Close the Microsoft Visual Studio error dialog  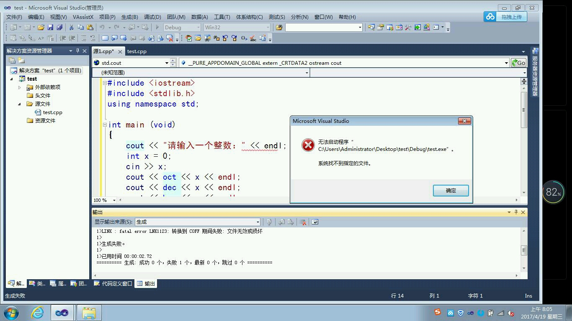tap(464, 121)
